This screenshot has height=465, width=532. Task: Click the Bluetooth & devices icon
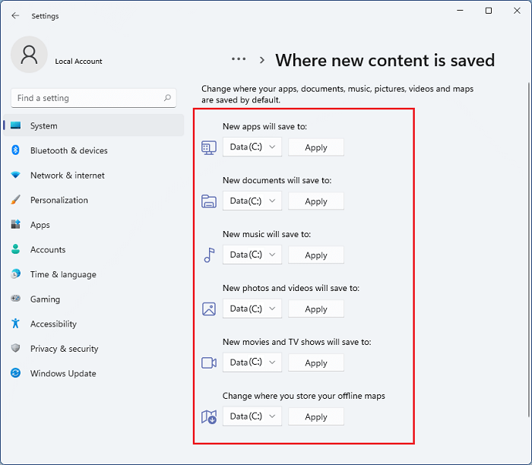click(15, 150)
